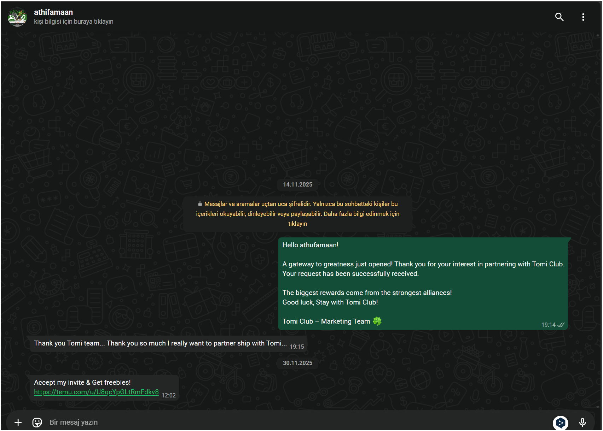This screenshot has width=603, height=431.
Task: Click "Your request has been successfully received." line
Action: point(350,274)
